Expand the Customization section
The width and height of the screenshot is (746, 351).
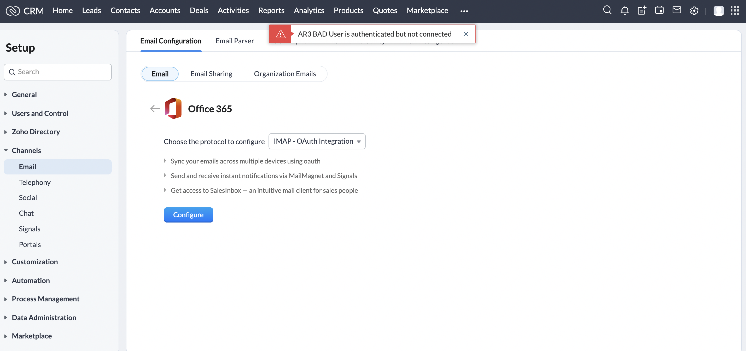35,261
